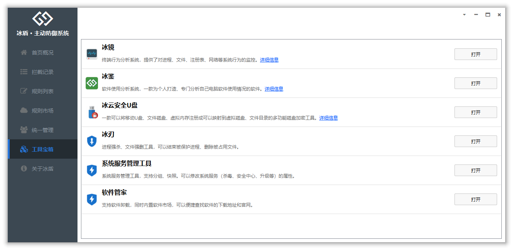This screenshot has height=250, width=513.
Task: Open 拦截记录 in the sidebar
Action: (x=43, y=72)
